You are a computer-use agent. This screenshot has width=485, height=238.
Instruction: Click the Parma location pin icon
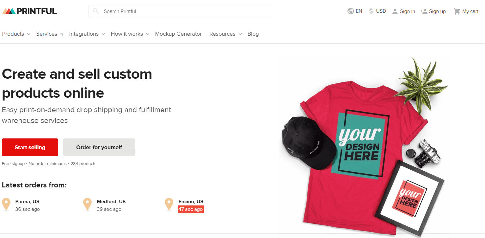pos(6,204)
